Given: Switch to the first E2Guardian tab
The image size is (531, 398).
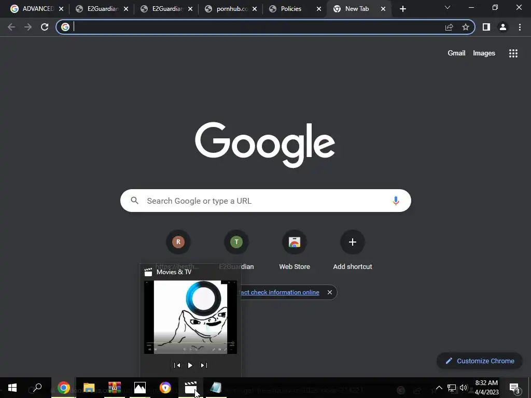Looking at the screenshot, I should 98,9.
